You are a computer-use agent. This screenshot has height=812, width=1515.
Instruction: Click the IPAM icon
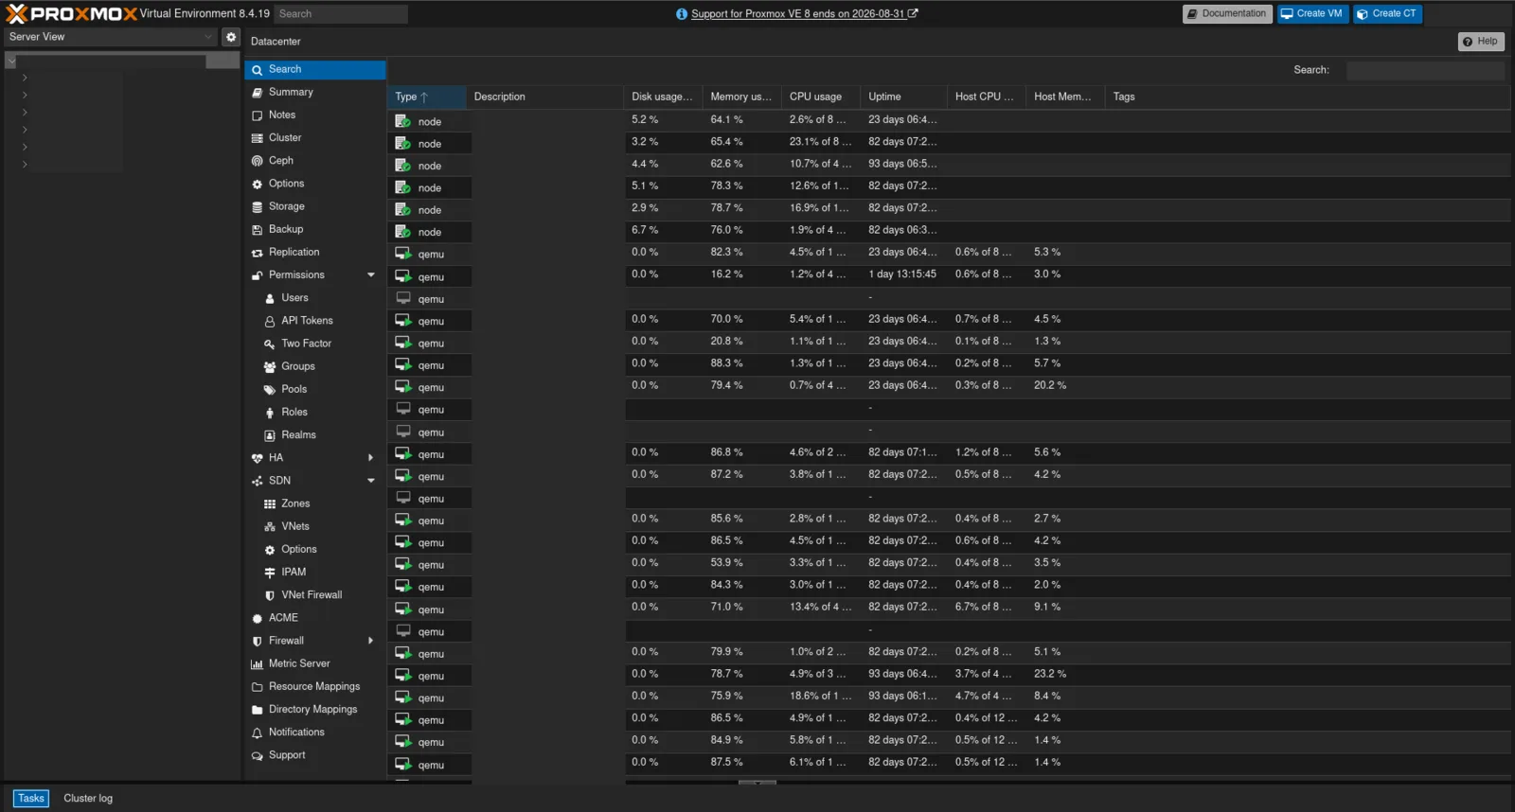[x=270, y=573]
